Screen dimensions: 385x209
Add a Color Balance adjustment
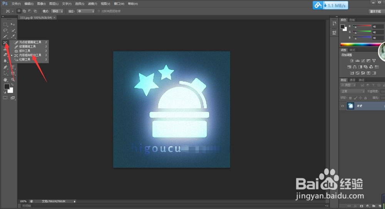(x=355, y=67)
